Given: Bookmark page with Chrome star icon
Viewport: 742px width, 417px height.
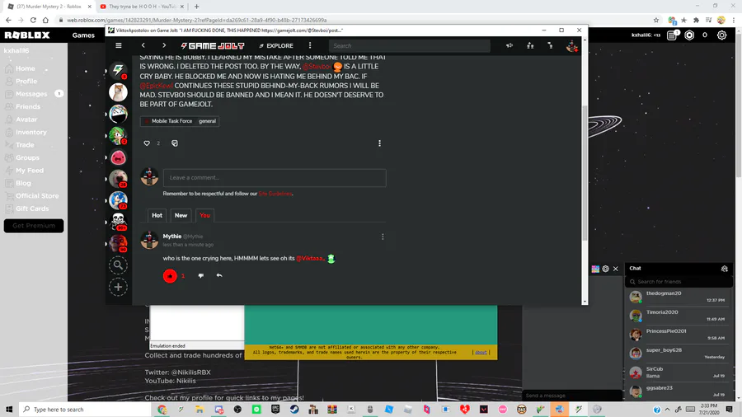Looking at the screenshot, I should click(656, 20).
